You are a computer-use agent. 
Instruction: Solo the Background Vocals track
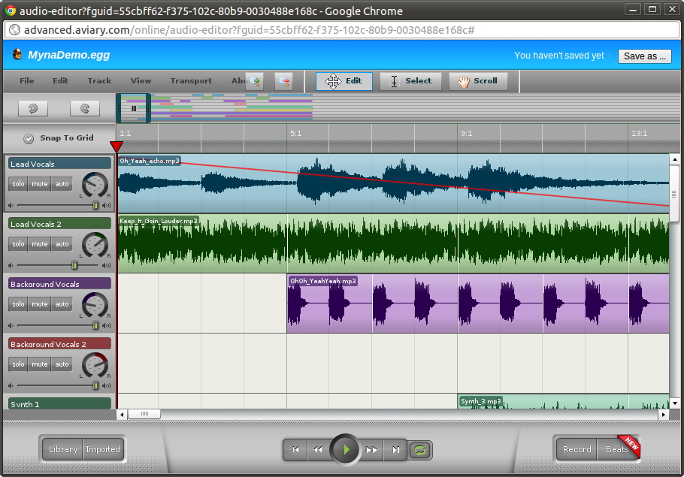(18, 304)
